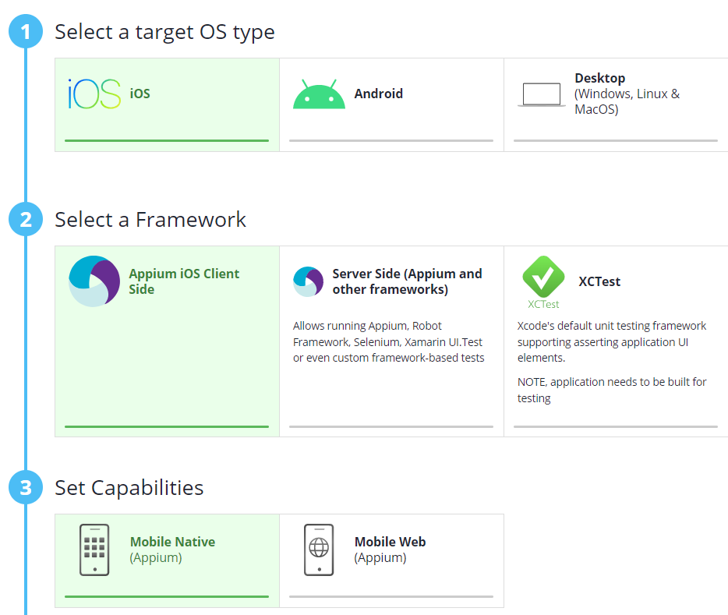Image resolution: width=728 pixels, height=615 pixels.
Task: Choose Android as target OS
Action: point(379,94)
